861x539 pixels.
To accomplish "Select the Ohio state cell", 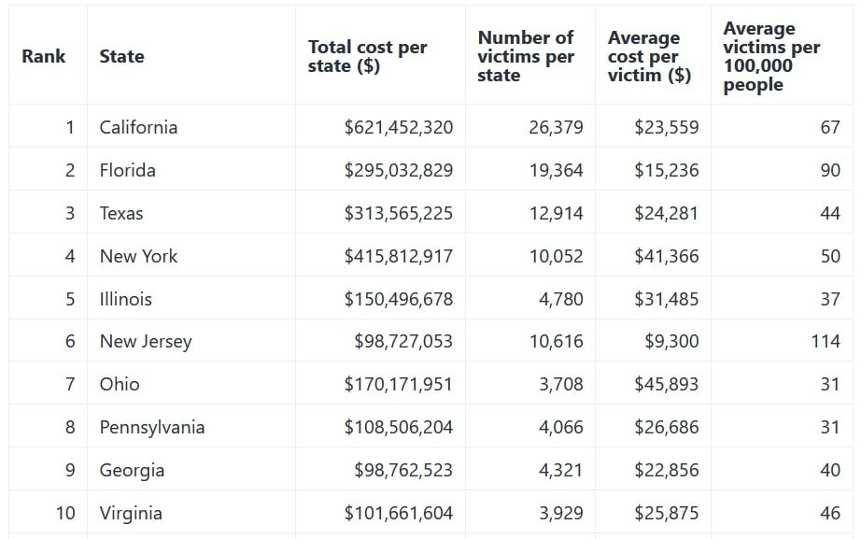I will tap(120, 384).
